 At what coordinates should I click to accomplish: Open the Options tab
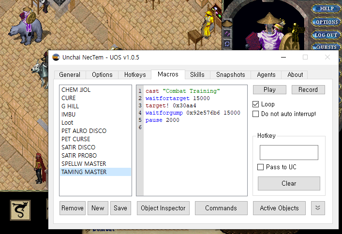tap(102, 74)
